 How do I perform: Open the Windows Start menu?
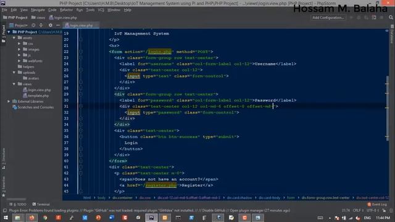coord(6,218)
